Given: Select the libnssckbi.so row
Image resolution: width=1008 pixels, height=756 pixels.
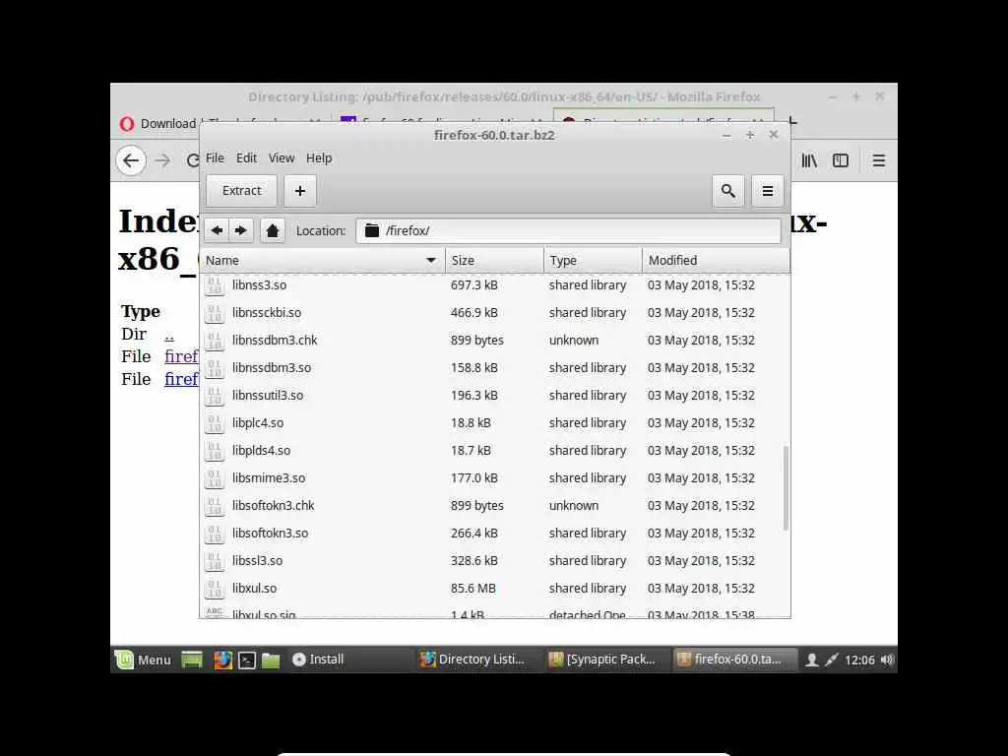Looking at the screenshot, I should 495,312.
